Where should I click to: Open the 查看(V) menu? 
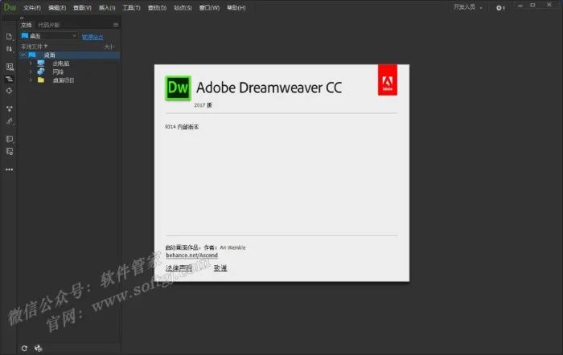pos(82,7)
